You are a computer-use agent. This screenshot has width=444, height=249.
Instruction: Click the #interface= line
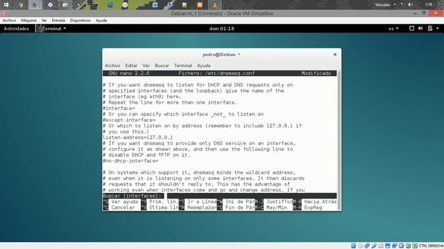119,109
